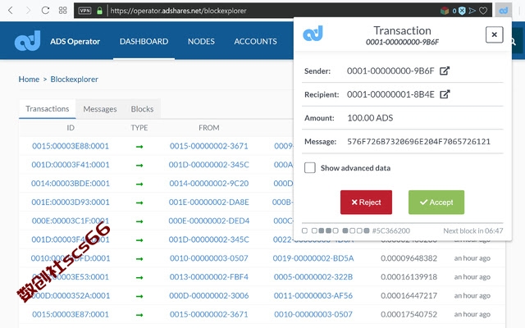Open the DASHBOARD menu item

[x=144, y=41]
